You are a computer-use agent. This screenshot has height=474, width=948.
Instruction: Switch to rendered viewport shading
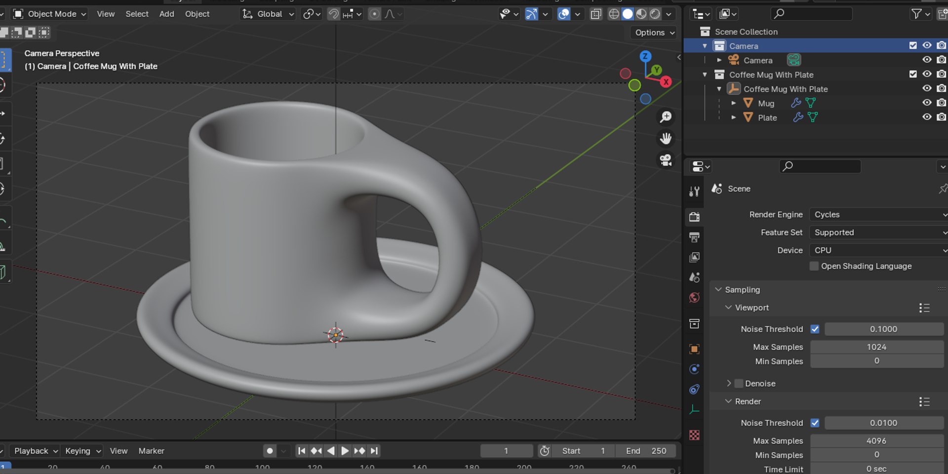tap(655, 14)
